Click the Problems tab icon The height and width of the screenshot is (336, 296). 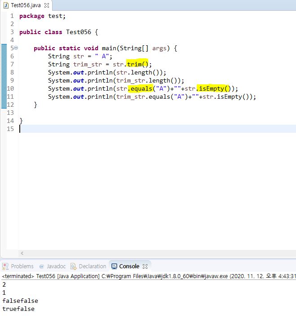tap(5, 266)
